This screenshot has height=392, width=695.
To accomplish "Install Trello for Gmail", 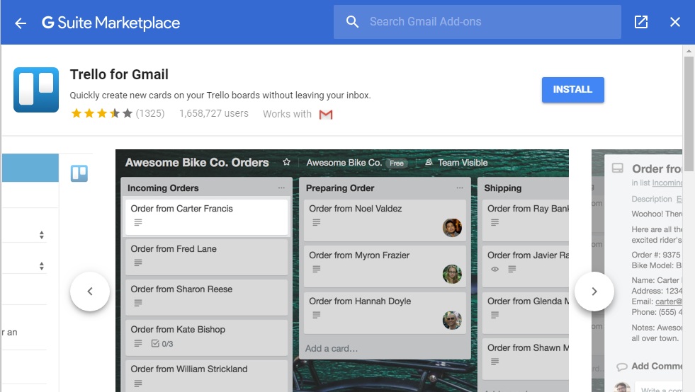I will pyautogui.click(x=572, y=89).
